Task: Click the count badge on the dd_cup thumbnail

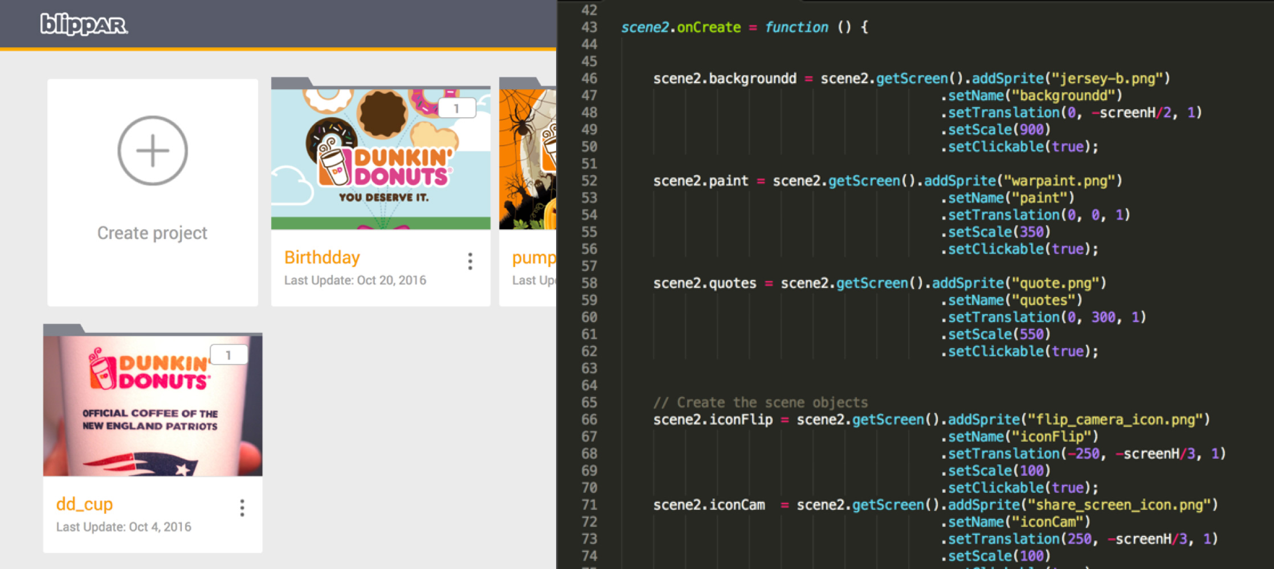Action: pos(228,355)
